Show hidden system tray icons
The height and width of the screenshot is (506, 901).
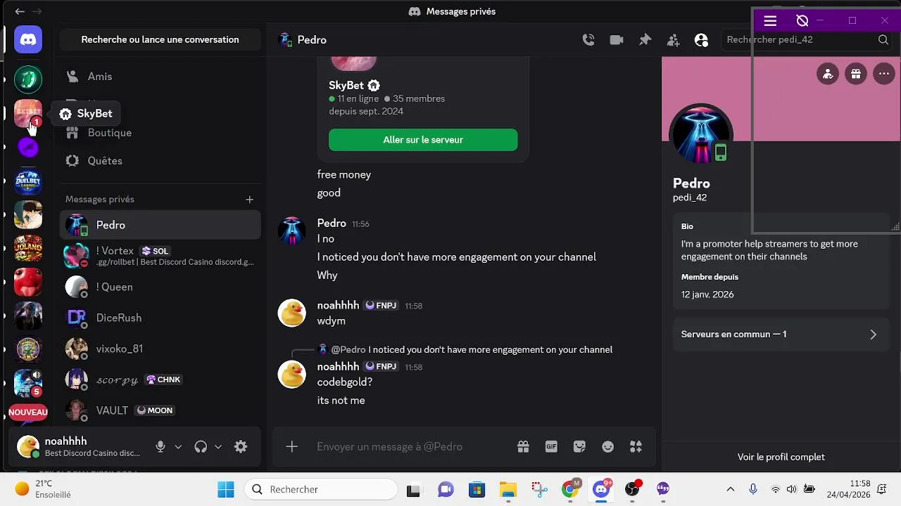tap(730, 489)
